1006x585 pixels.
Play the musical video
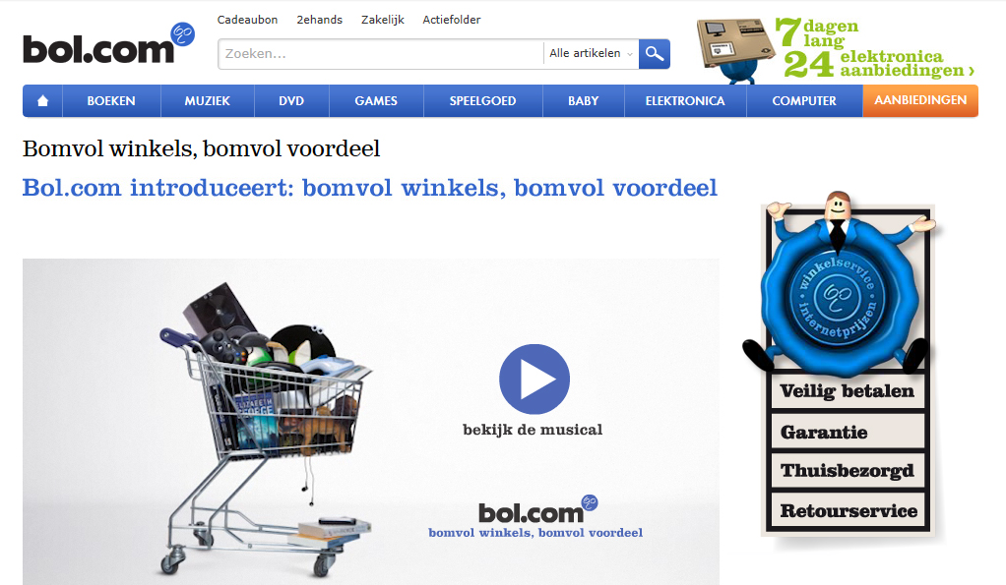click(534, 379)
